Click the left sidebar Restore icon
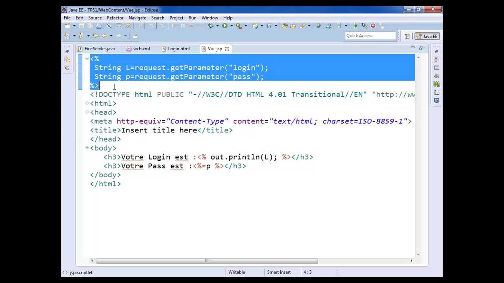Image resolution: width=504 pixels, height=283 pixels. [67, 51]
